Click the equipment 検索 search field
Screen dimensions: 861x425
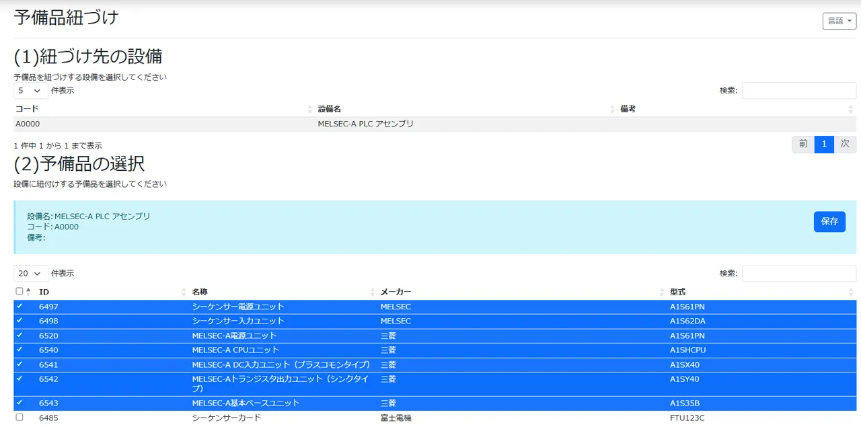pyautogui.click(x=798, y=90)
